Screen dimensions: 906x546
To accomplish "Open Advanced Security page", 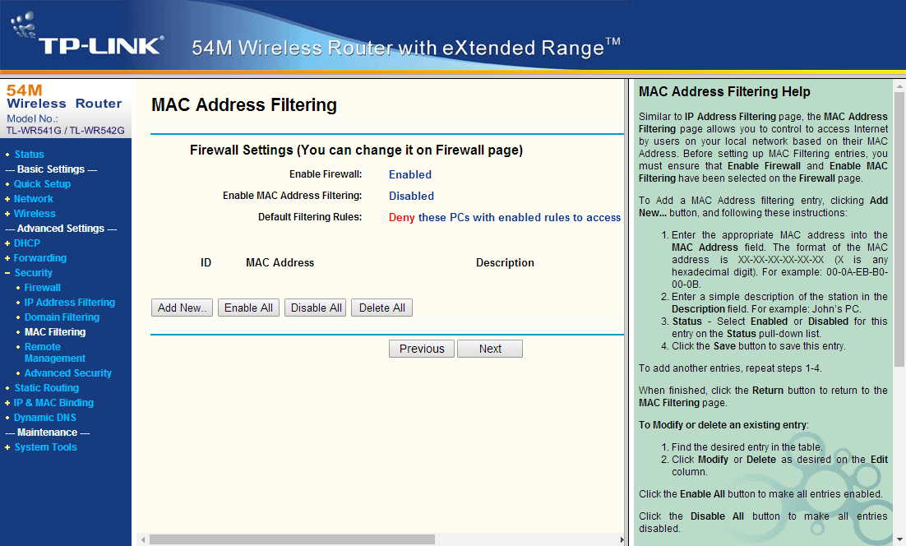I will 67,373.
